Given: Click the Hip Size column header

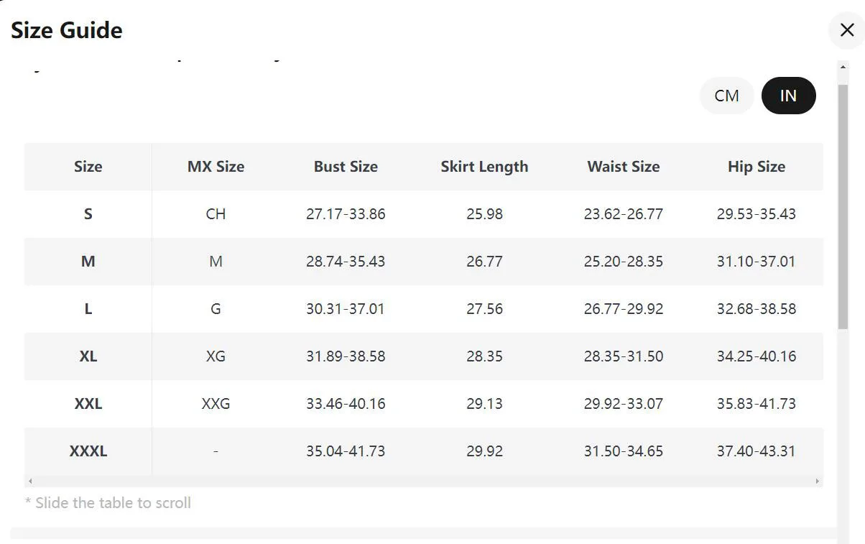Looking at the screenshot, I should click(x=756, y=167).
